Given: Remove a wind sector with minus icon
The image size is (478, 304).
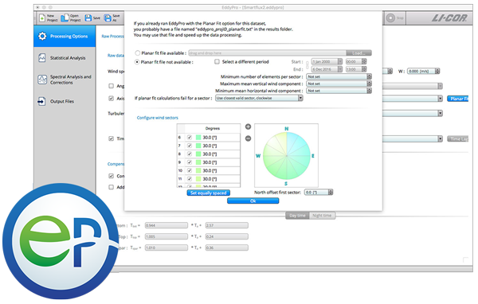Looking at the screenshot, I should point(248,138).
